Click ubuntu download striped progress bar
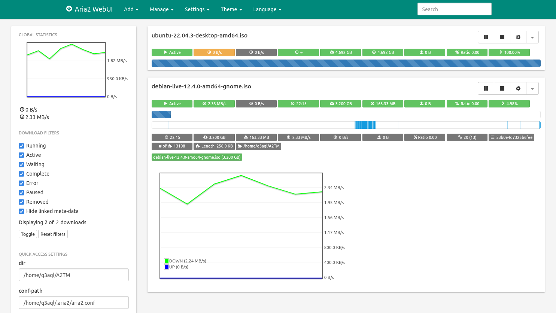The height and width of the screenshot is (313, 556). pyautogui.click(x=346, y=63)
